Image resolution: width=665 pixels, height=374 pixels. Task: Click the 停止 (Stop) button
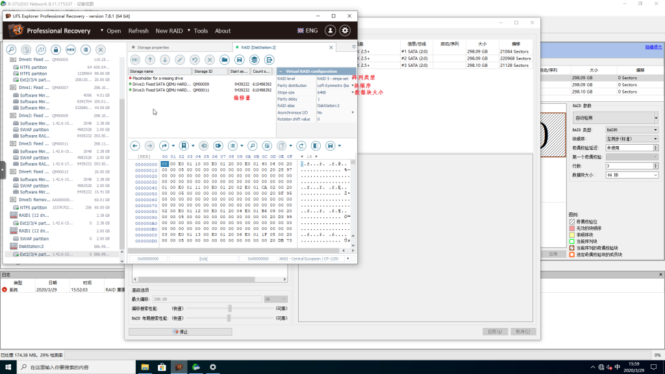(181, 332)
